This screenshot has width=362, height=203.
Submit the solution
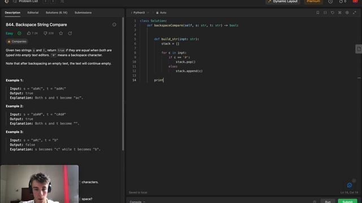click(x=347, y=201)
